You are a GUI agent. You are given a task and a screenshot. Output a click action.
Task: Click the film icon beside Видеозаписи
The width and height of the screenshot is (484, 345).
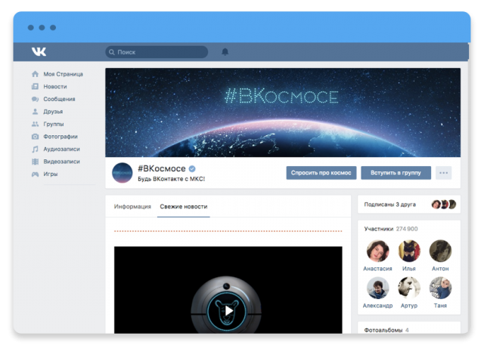click(x=36, y=162)
